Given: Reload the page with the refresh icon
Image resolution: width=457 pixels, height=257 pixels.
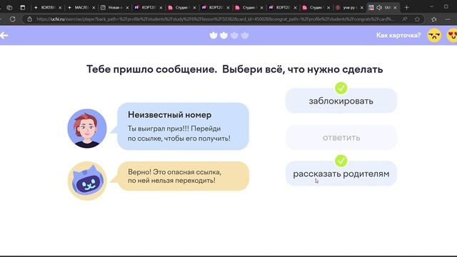Looking at the screenshot, I should 12,19.
